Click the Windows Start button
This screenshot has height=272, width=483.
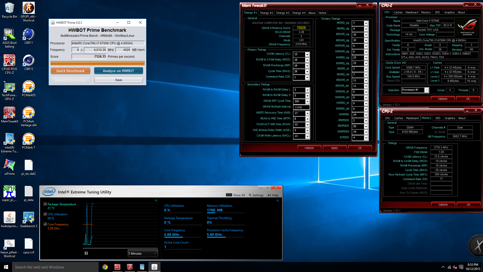pos(6,267)
